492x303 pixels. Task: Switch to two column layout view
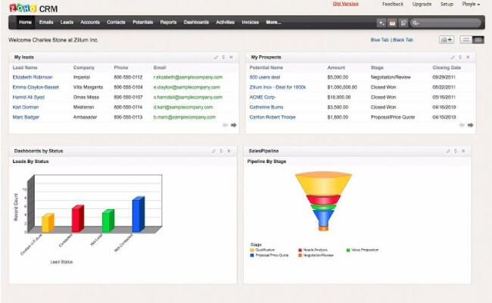[478, 40]
